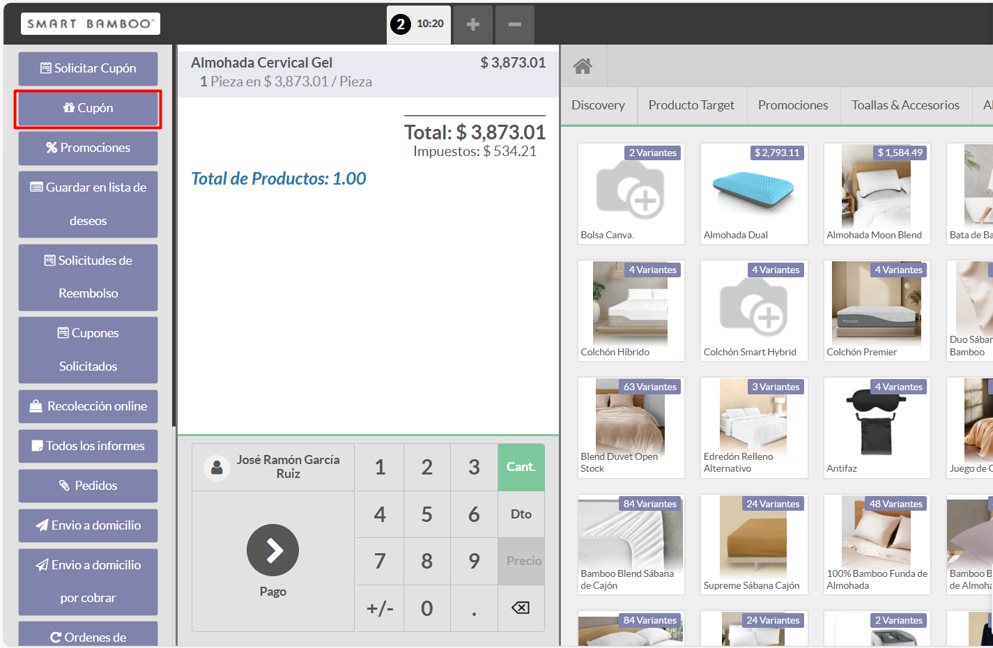Tap numpad digit 6
The image size is (993, 648).
[x=474, y=514]
